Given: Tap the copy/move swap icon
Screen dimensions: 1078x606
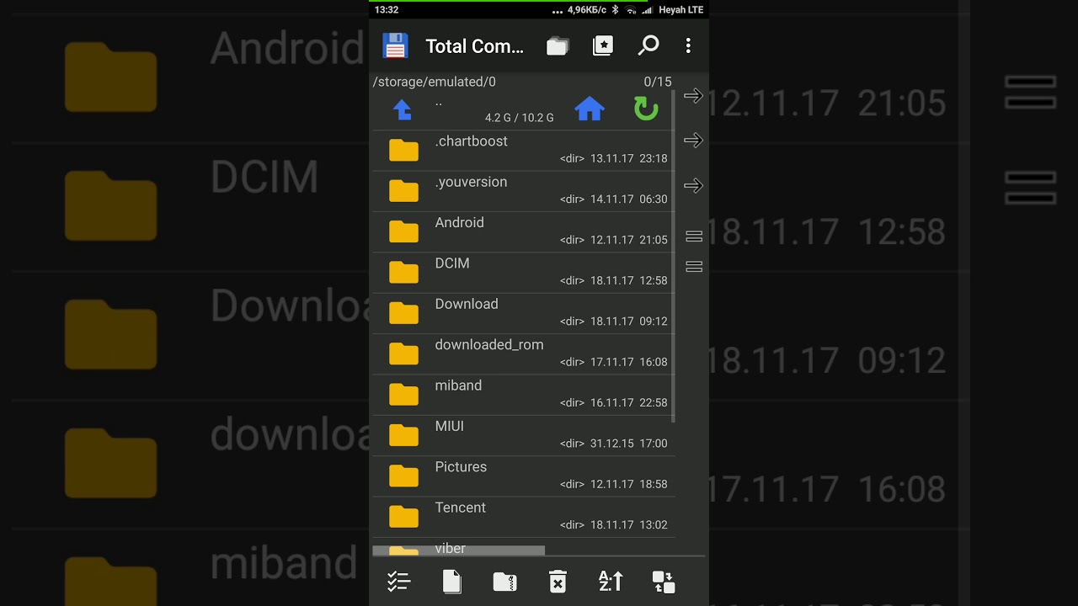Looking at the screenshot, I should click(x=664, y=582).
